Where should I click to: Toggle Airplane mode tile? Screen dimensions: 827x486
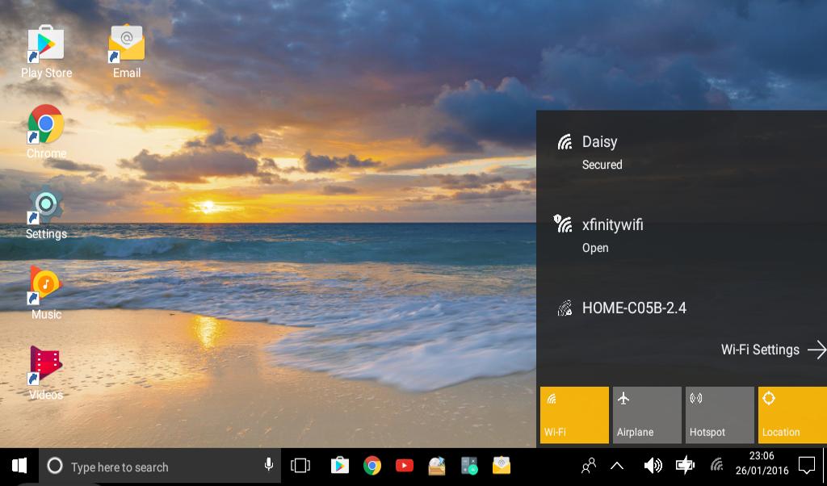click(x=647, y=415)
